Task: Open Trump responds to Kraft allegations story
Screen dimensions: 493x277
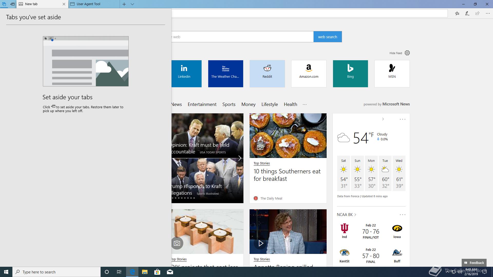Action: click(x=197, y=190)
